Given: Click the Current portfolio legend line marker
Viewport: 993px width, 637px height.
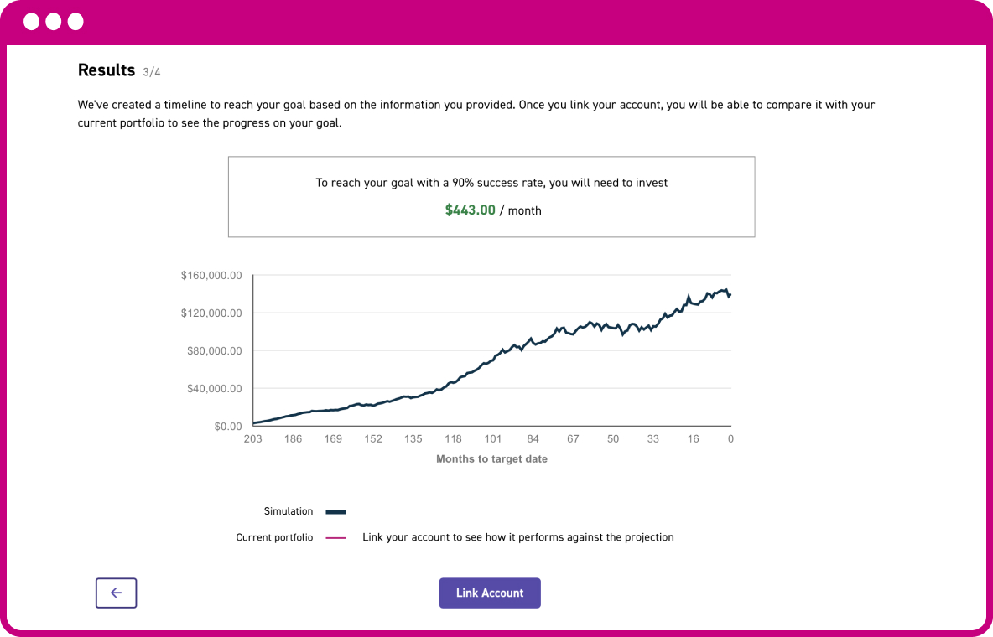Looking at the screenshot, I should (x=335, y=537).
